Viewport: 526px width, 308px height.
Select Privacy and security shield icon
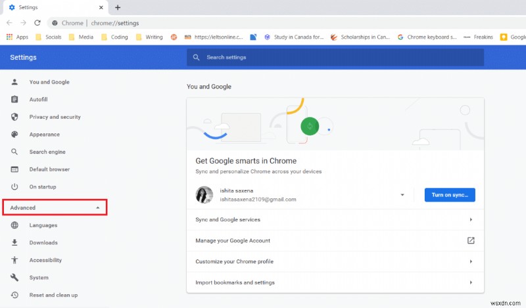pos(14,117)
